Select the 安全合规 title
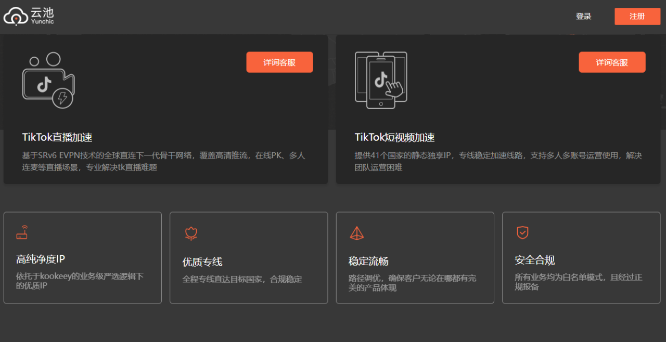 [534, 260]
